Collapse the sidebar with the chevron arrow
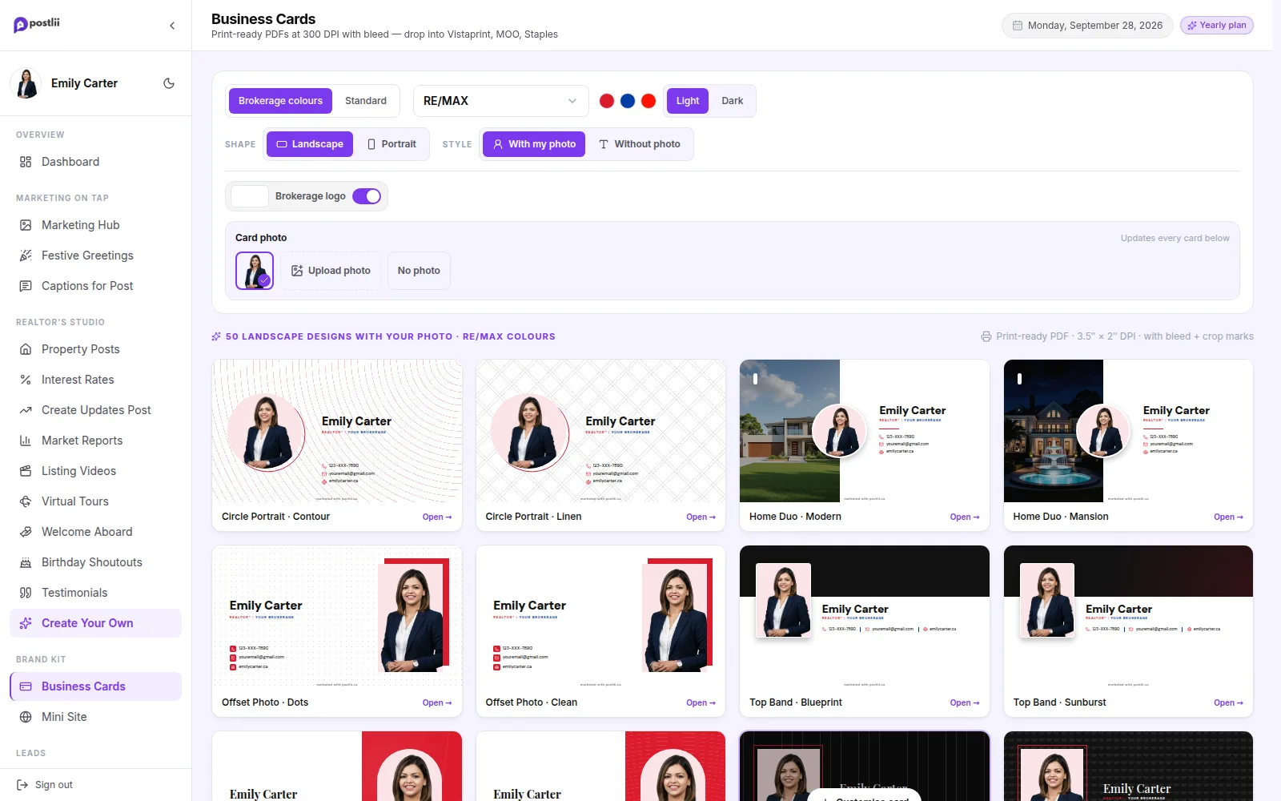This screenshot has height=801, width=1281. click(x=172, y=26)
